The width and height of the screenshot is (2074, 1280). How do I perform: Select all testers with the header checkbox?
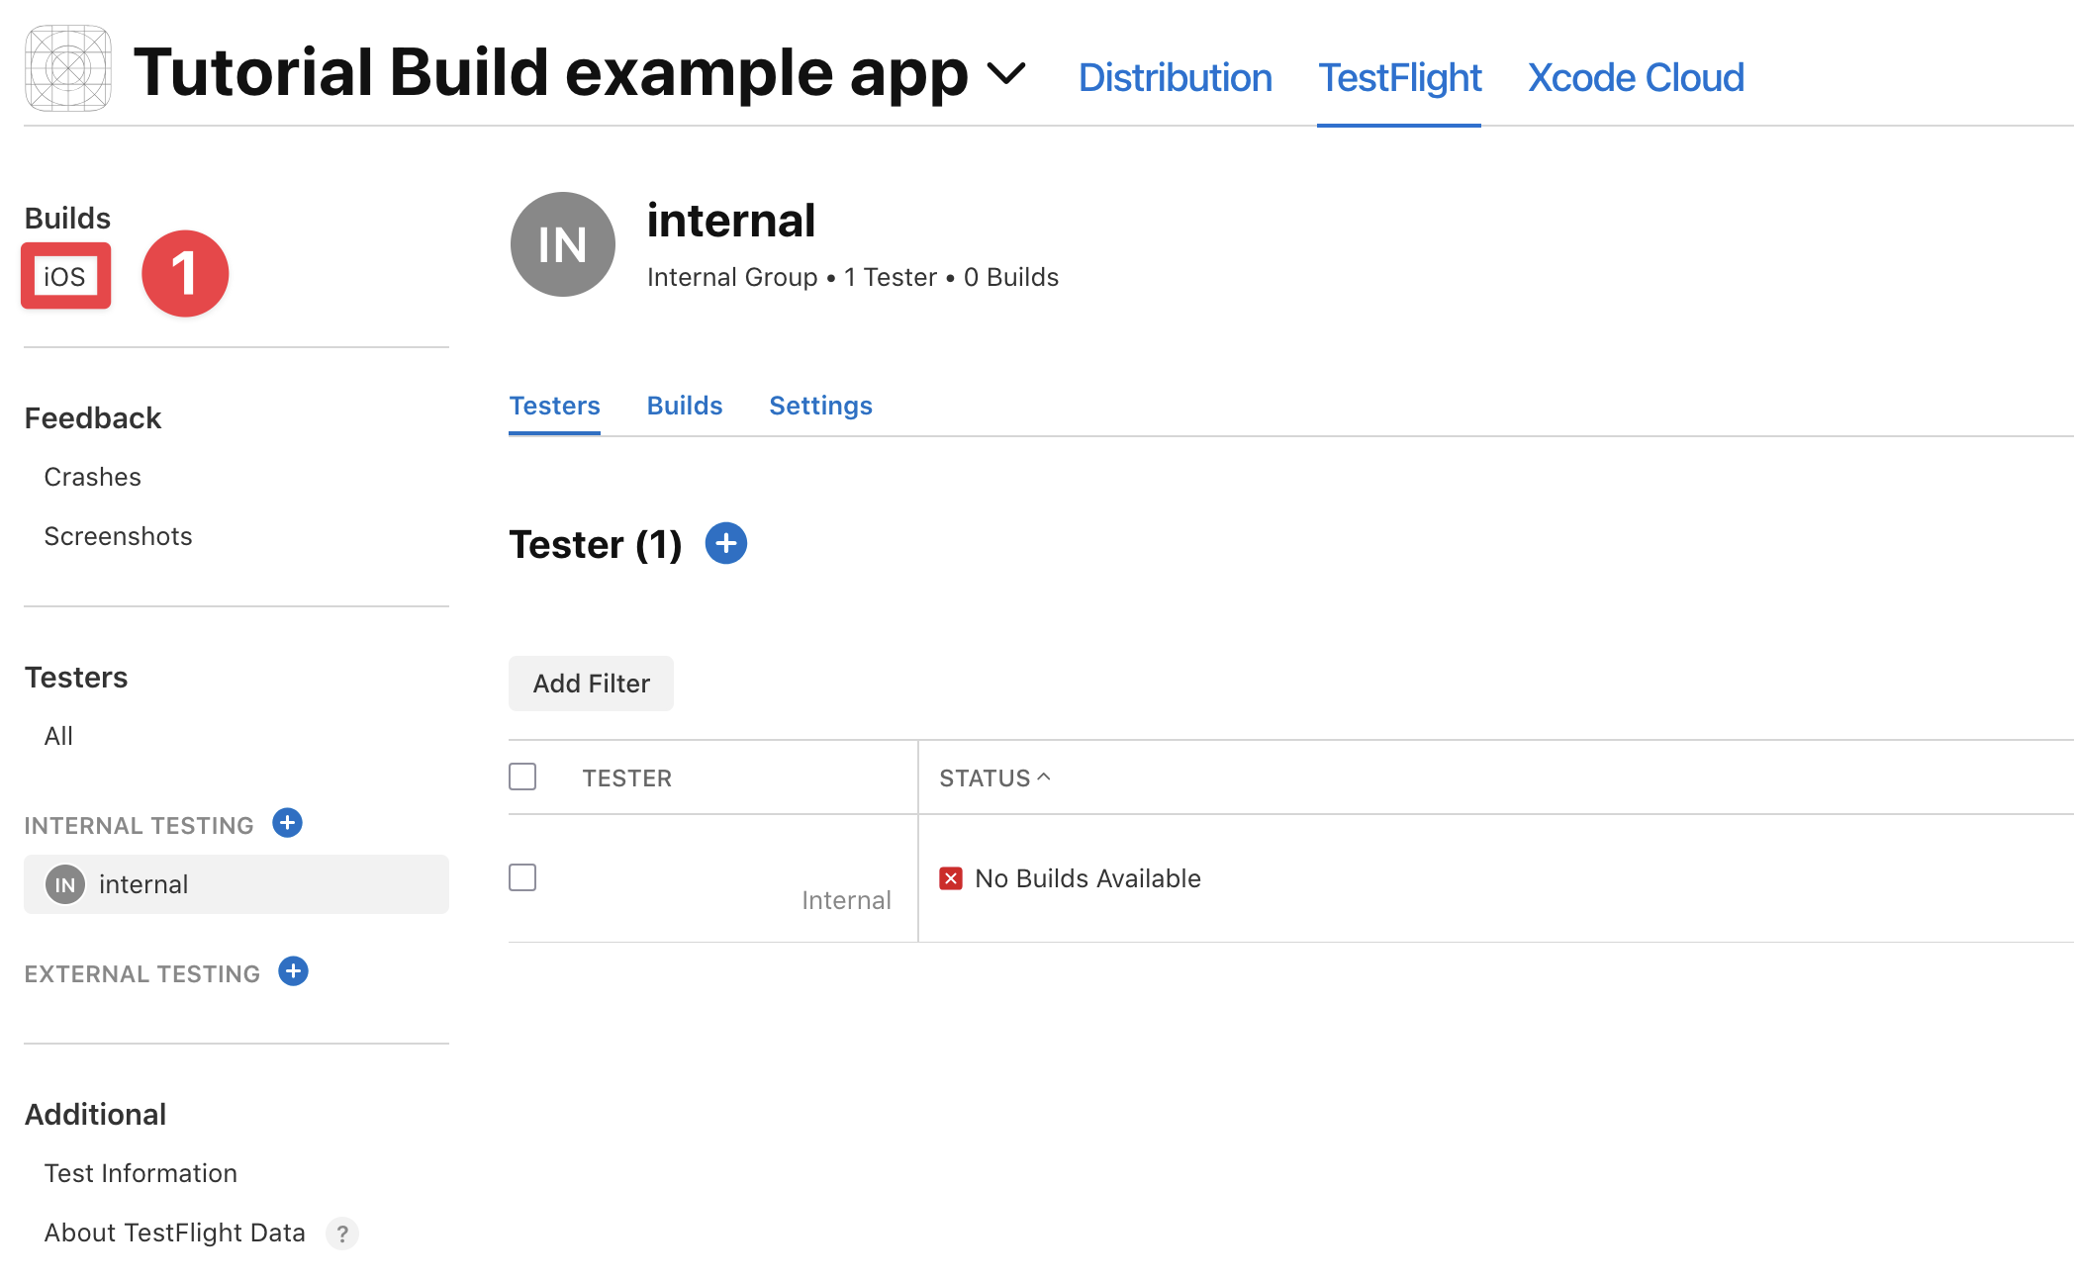(521, 777)
